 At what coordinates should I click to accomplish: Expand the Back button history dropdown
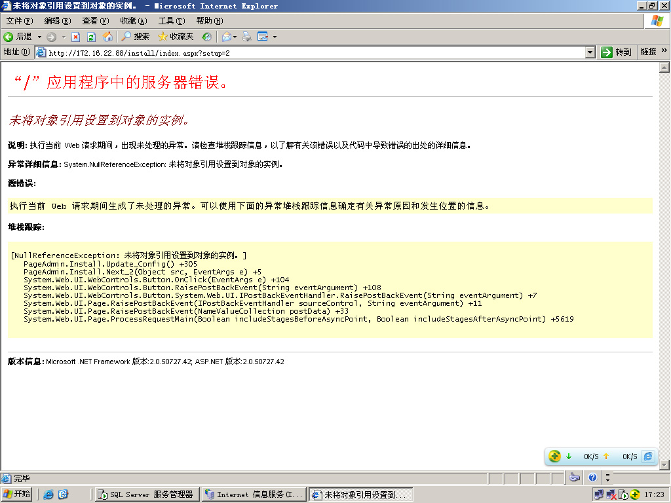click(x=39, y=37)
